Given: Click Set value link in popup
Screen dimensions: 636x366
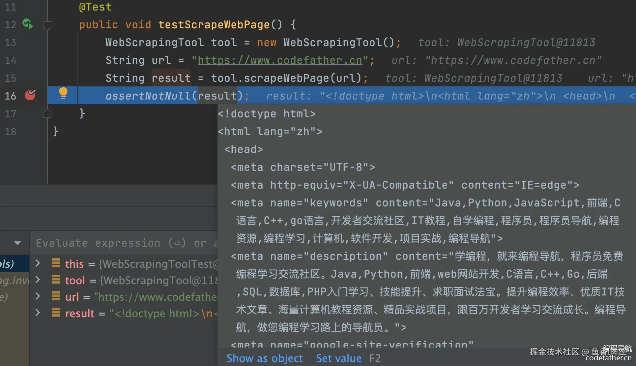Looking at the screenshot, I should pos(339,358).
